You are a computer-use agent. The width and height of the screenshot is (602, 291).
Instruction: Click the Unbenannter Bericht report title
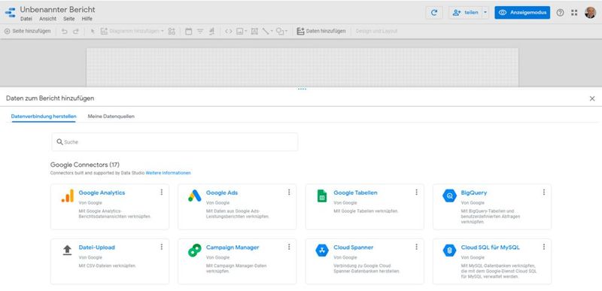(58, 10)
